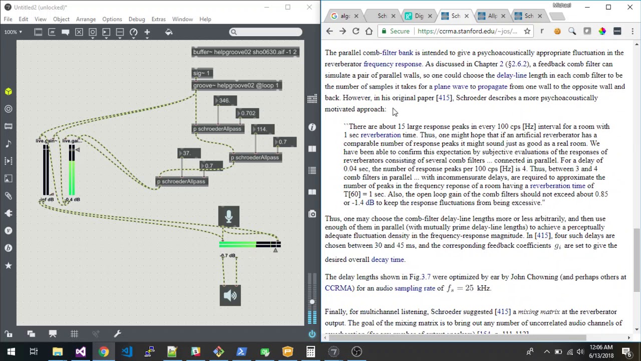Add a comment box from Max toolbar

point(66,32)
